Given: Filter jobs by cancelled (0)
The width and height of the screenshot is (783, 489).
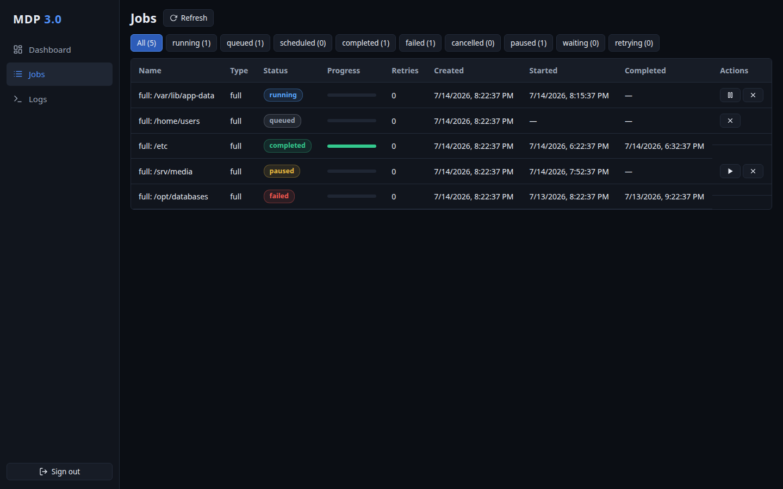Looking at the screenshot, I should coord(473,43).
